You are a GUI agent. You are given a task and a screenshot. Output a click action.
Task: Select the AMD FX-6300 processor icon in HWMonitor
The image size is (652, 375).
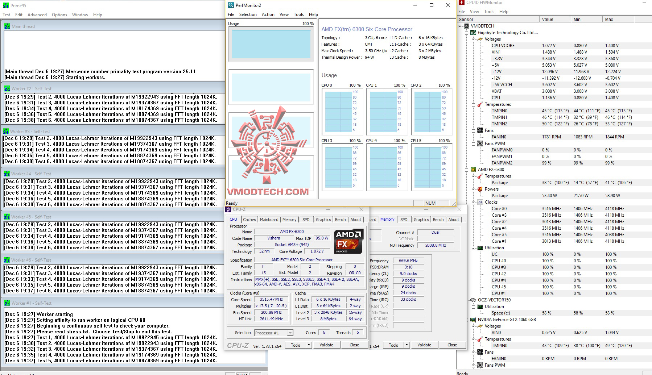pyautogui.click(x=473, y=170)
